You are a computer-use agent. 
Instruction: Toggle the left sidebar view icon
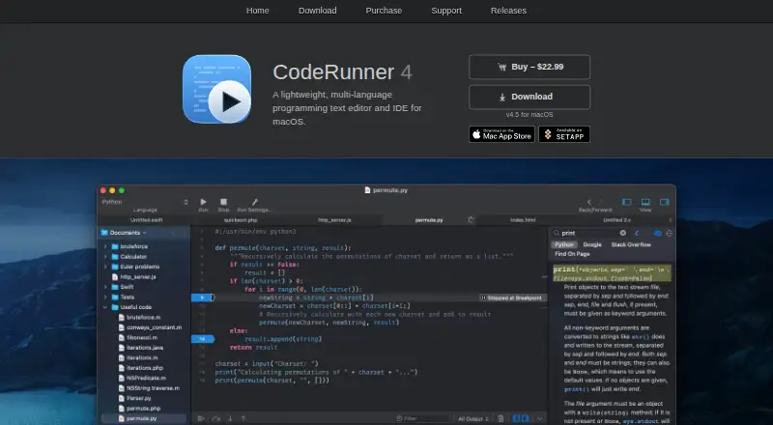626,202
